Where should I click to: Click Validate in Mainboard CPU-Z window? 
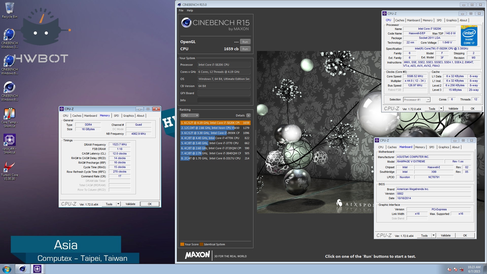point(446,235)
